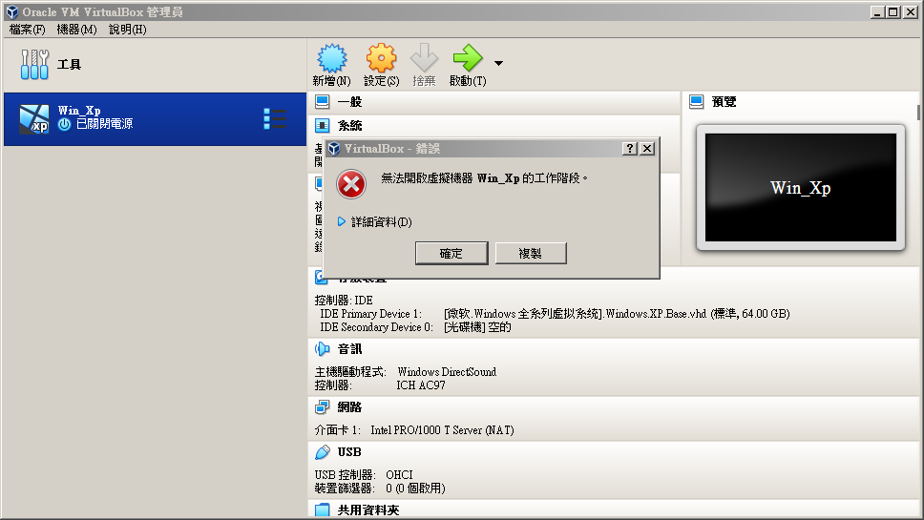Open the 說明(H) menu
This screenshot has width=924, height=520.
click(127, 30)
